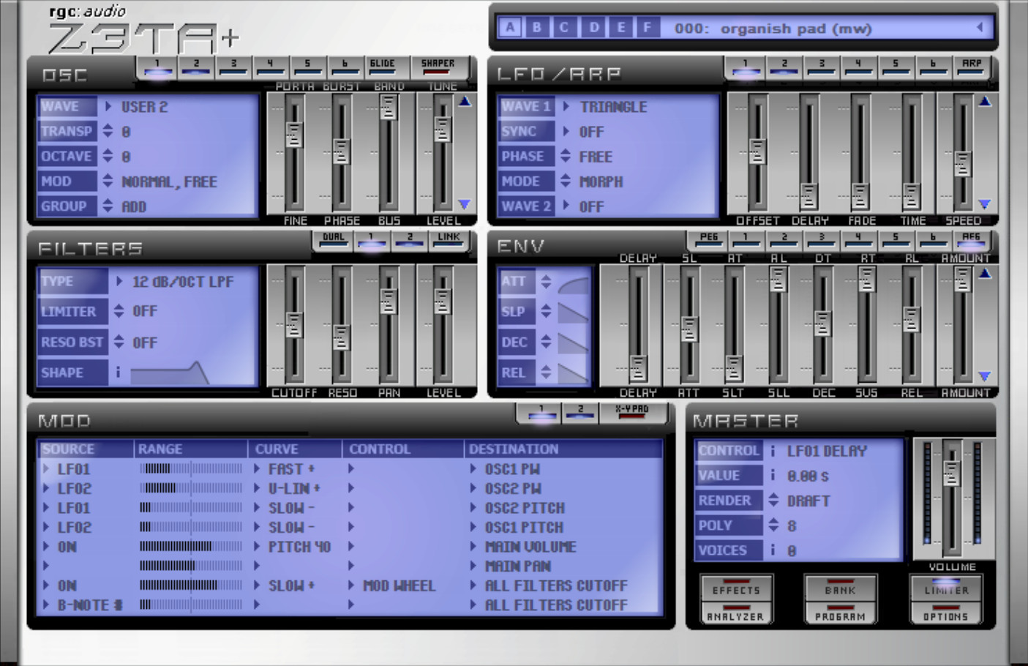Adjust TRANSP stepper in OSC section
This screenshot has width=1028, height=666.
point(108,132)
